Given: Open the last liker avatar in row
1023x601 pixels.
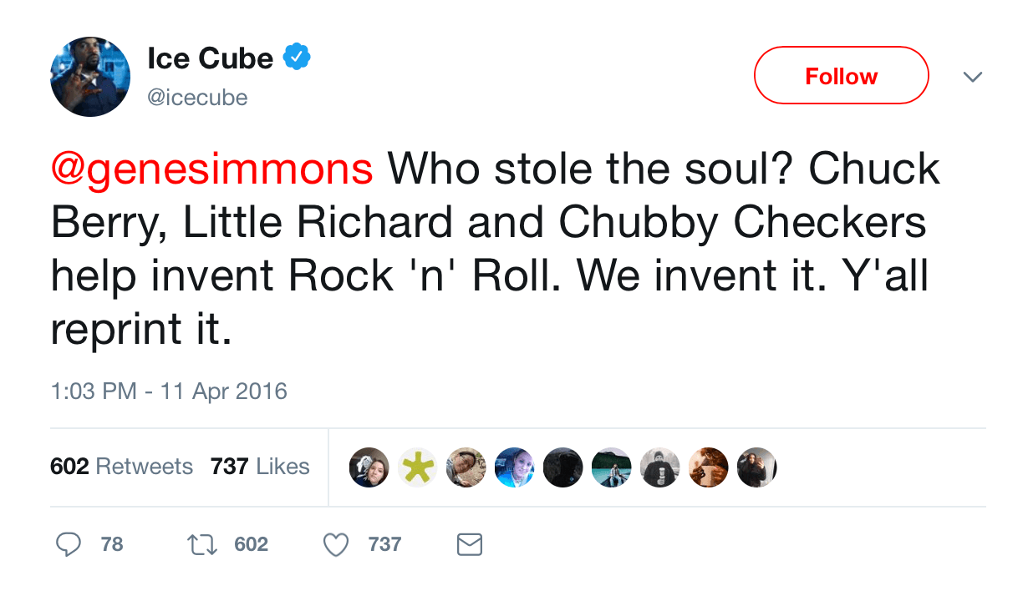Looking at the screenshot, I should coord(756,467).
